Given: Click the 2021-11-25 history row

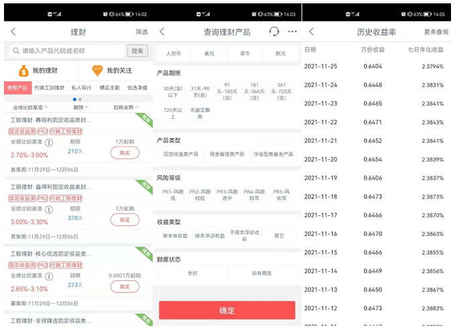Looking at the screenshot, I should point(377,66).
